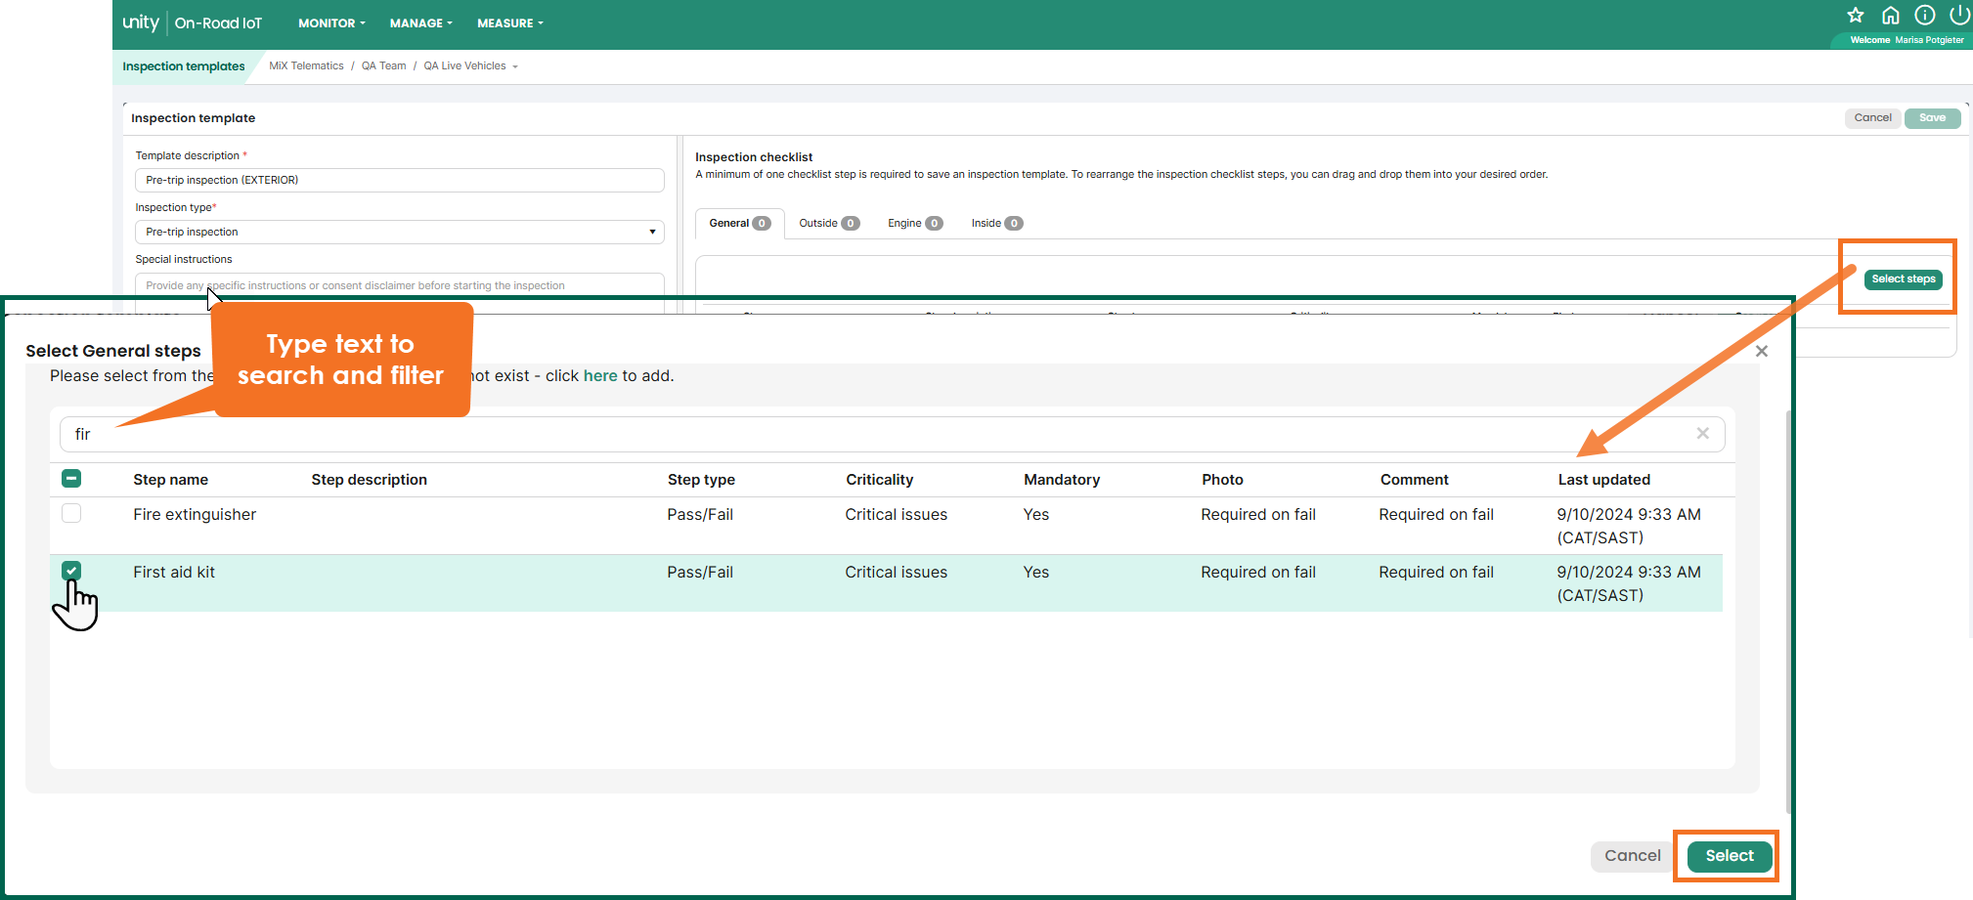1973x900 pixels.
Task: Expand the Monitor menu dropdown
Action: pos(331,23)
